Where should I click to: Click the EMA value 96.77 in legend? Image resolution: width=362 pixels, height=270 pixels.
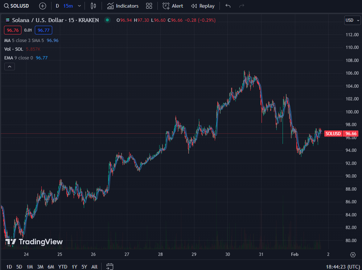[x=42, y=58]
